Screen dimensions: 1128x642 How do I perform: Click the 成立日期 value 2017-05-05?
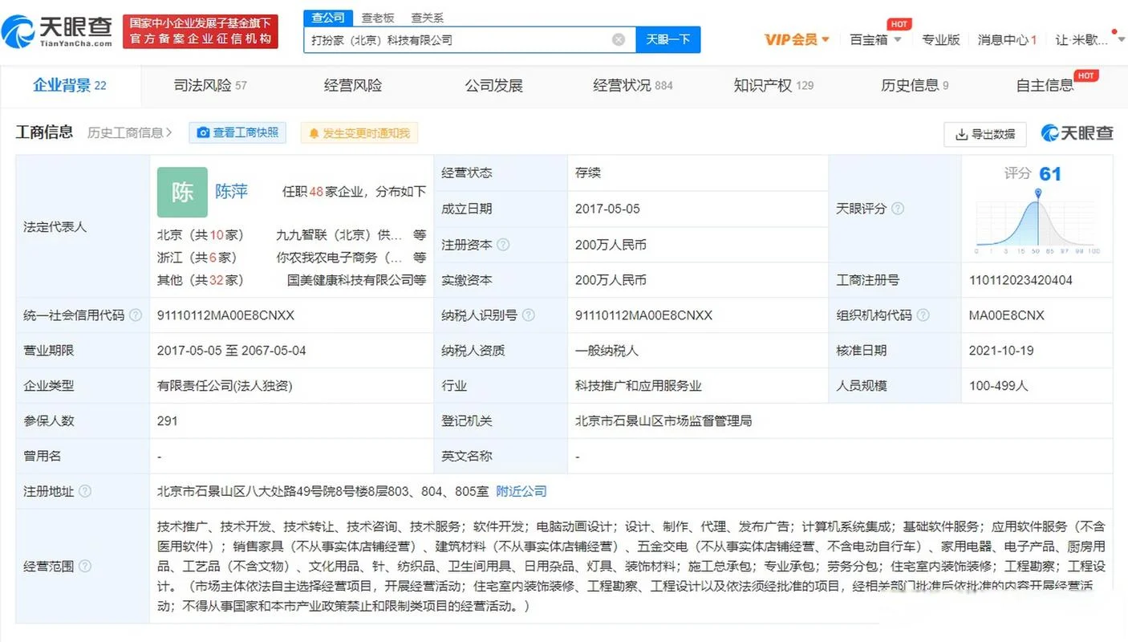[607, 209]
